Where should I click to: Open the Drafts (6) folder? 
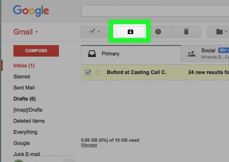[x=24, y=99]
